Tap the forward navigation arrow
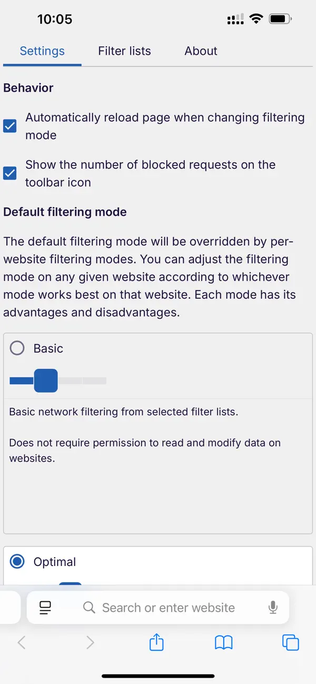 point(90,642)
